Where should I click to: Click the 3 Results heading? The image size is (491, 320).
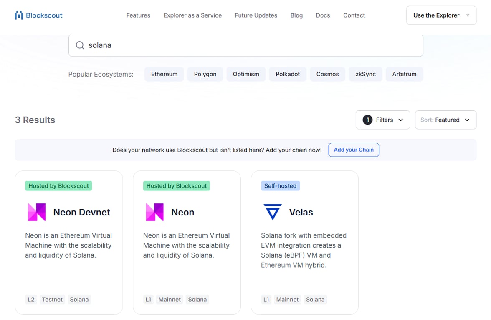pyautogui.click(x=35, y=120)
